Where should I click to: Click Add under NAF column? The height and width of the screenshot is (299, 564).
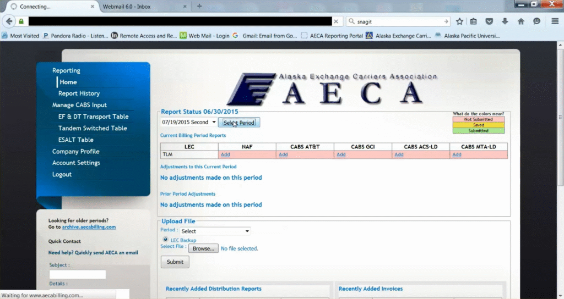(x=225, y=154)
